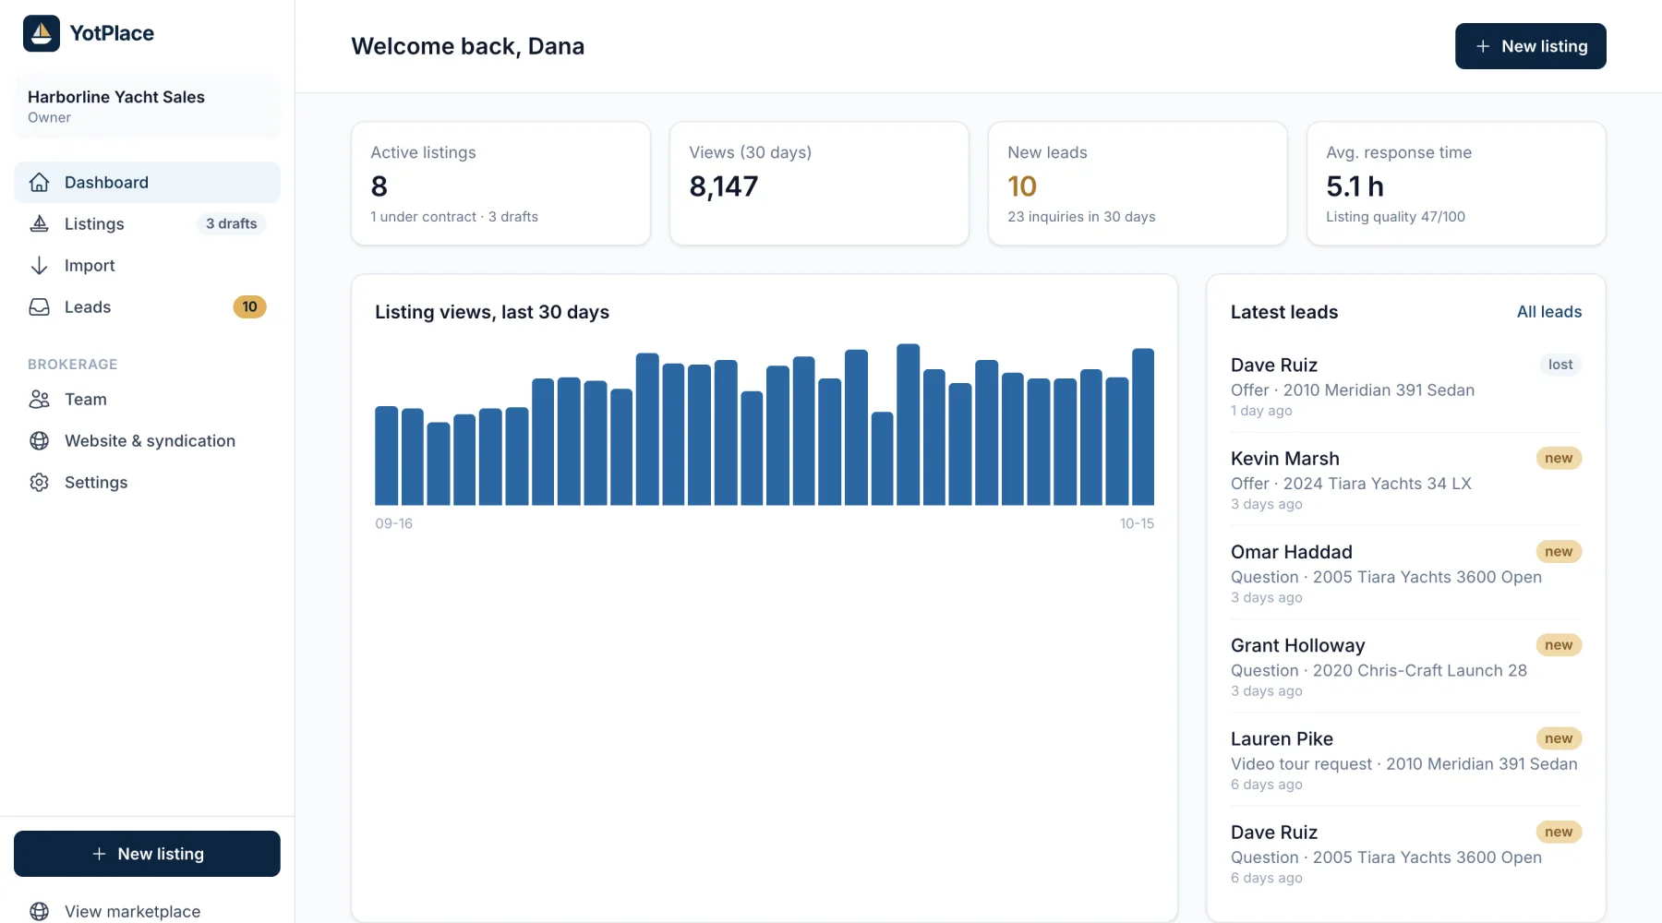Open the Lauren Pike lead
Screen dimensions: 1662x923
(x=1406, y=760)
